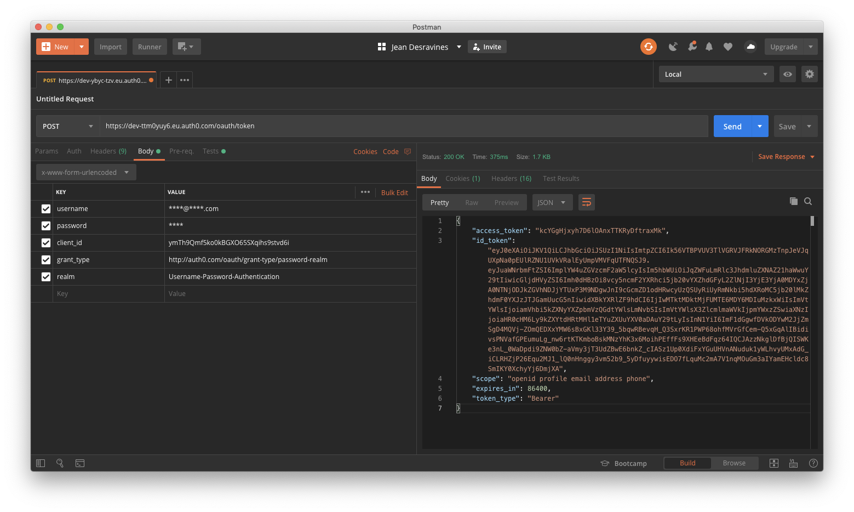Open Postman notifications bell
Image resolution: width=854 pixels, height=512 pixels.
point(709,47)
